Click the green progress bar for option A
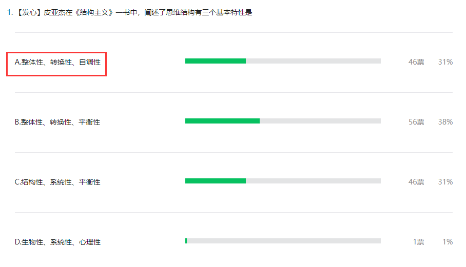 point(216,61)
